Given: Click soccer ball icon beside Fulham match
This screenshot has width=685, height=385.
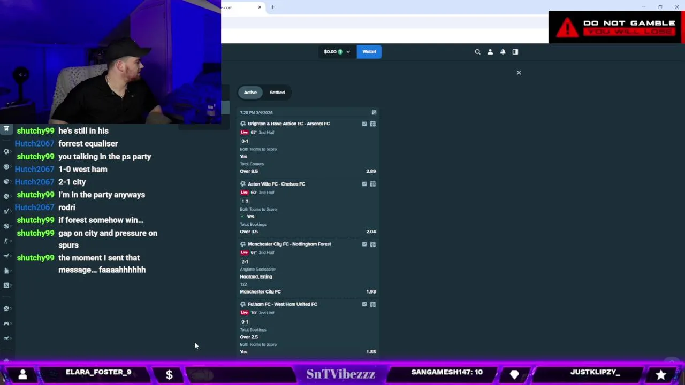Looking at the screenshot, I should coord(243,304).
